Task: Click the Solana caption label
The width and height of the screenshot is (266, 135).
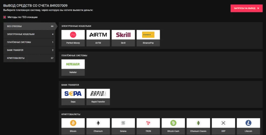Action: [x=123, y=131]
